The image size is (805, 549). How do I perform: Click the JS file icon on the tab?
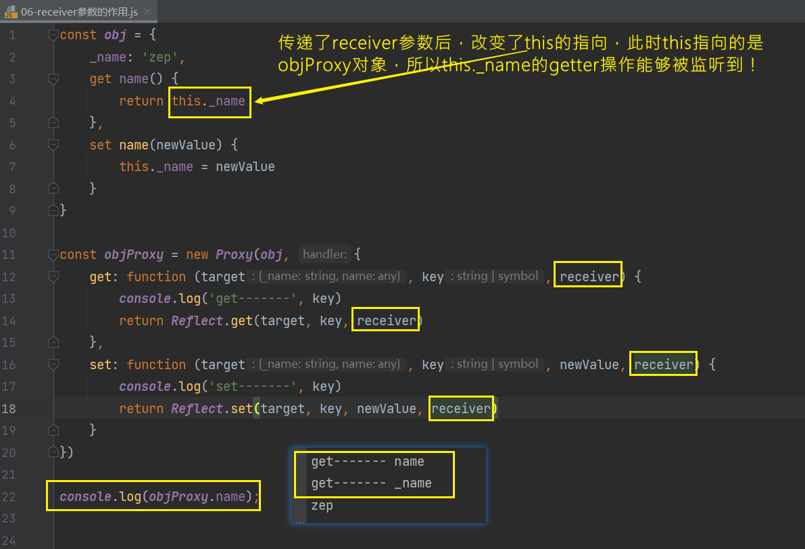point(11,11)
